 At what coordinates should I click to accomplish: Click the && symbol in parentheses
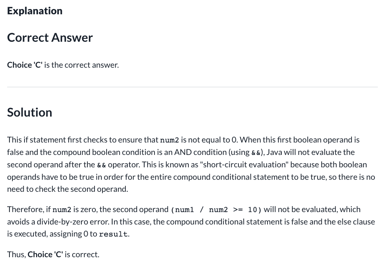pos(256,153)
